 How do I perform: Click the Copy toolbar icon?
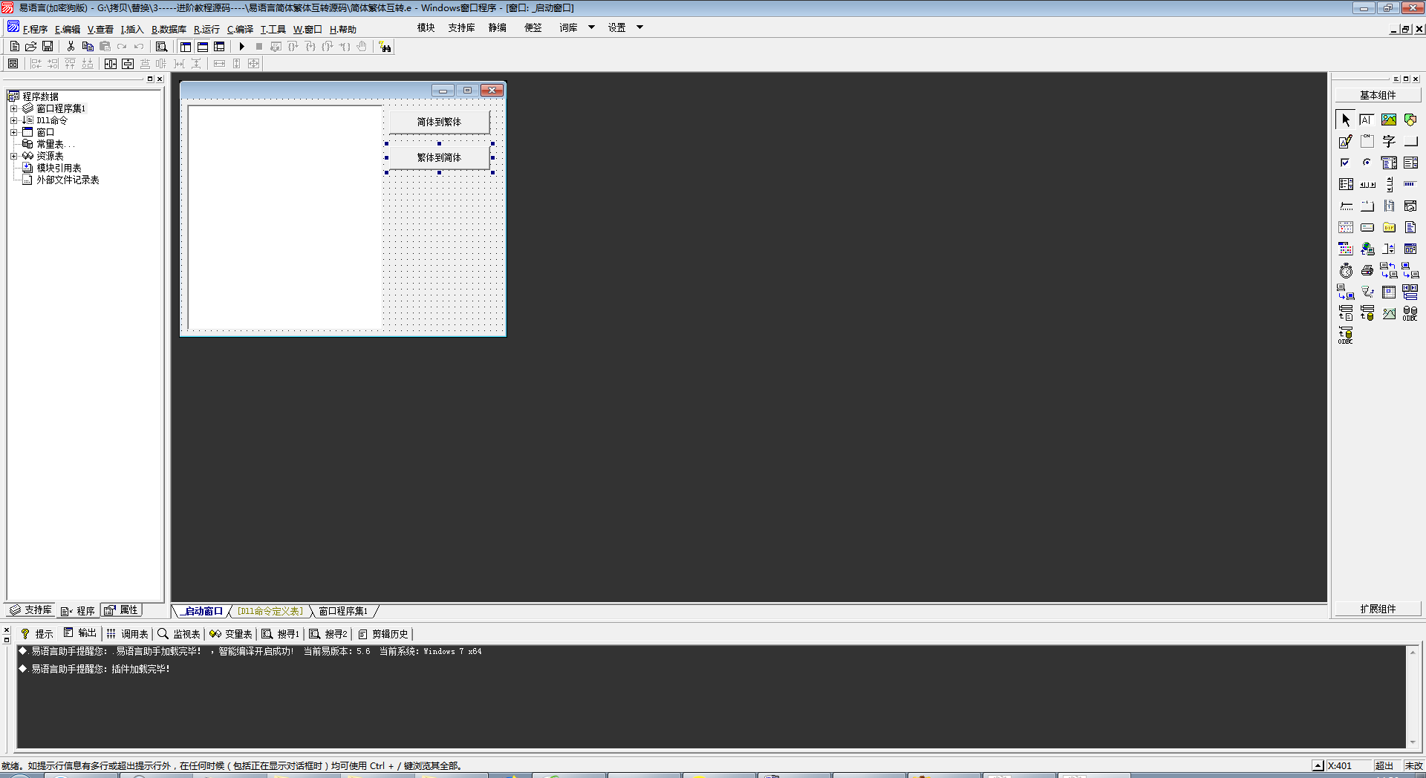coord(88,46)
